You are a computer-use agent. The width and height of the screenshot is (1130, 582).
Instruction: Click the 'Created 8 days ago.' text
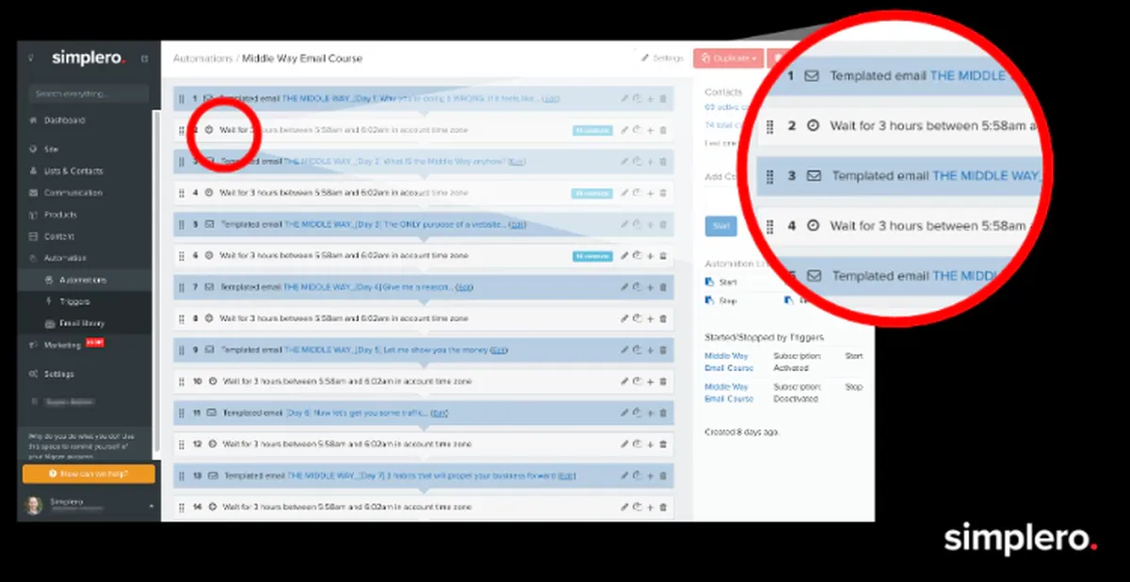point(742,431)
